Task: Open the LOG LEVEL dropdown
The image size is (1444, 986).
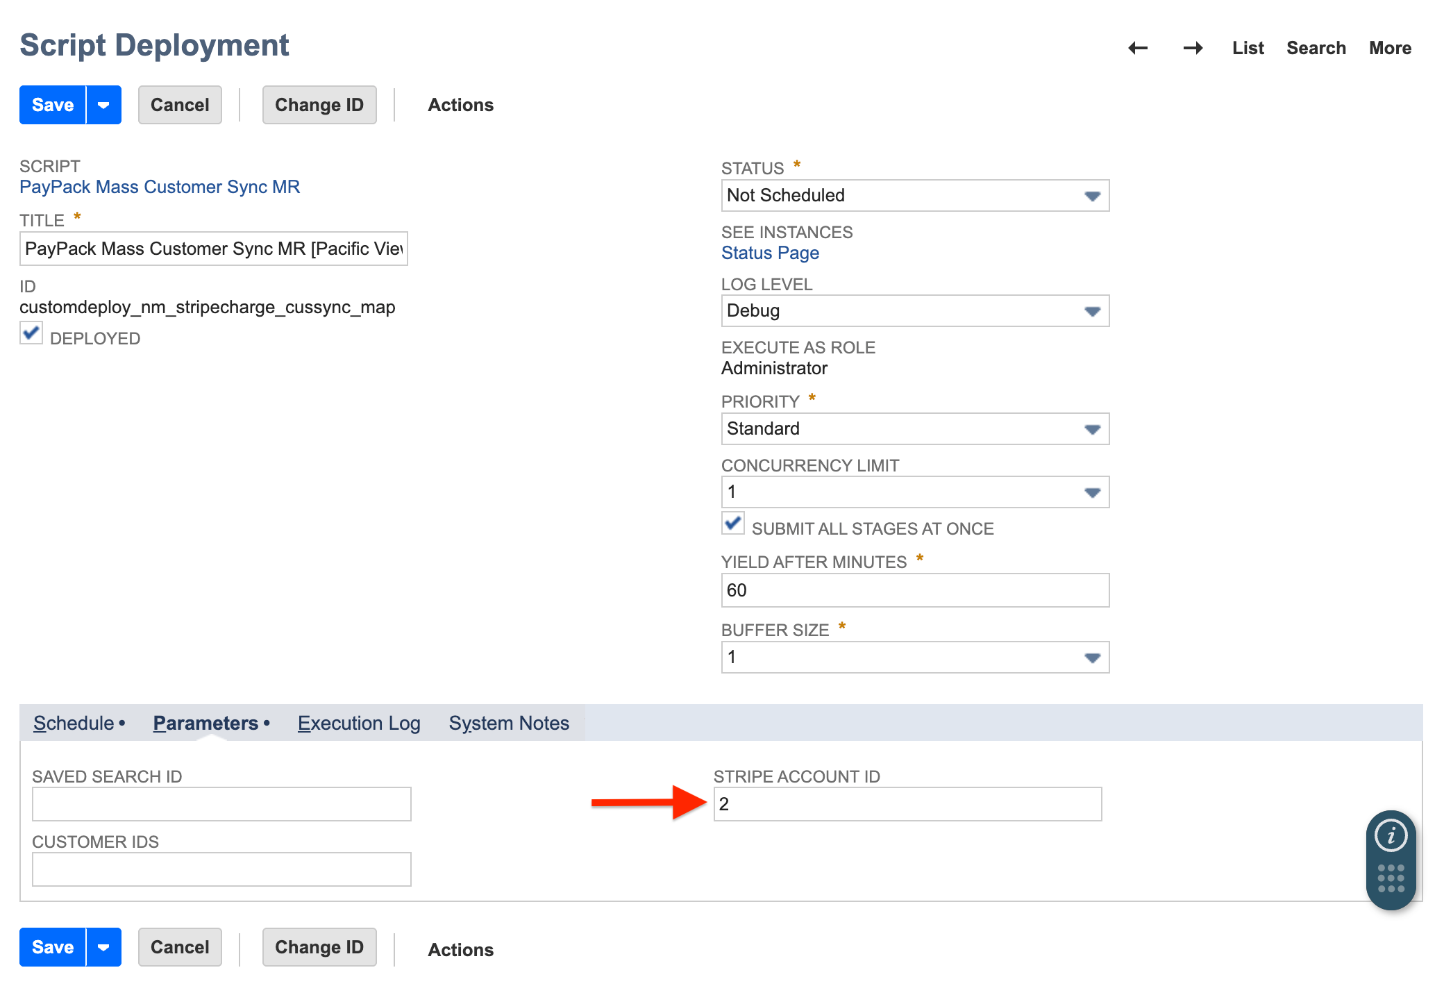Action: 1092,311
